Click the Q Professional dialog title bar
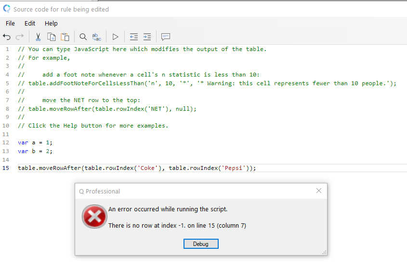Image resolution: width=407 pixels, height=270 pixels. (x=193, y=191)
